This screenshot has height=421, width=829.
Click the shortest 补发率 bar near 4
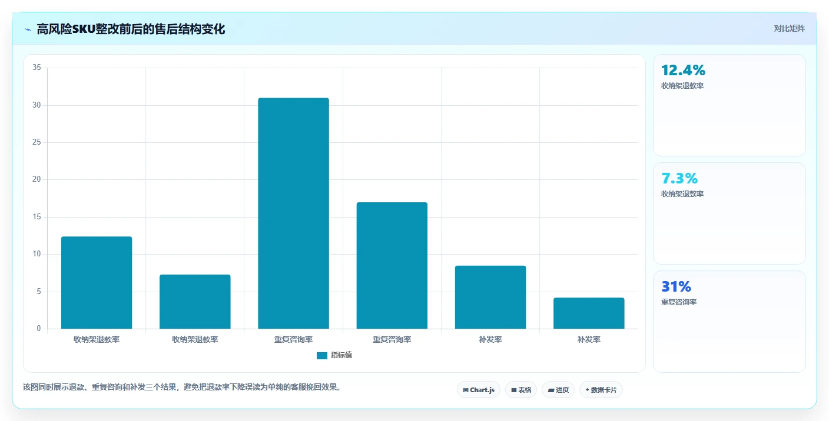tap(589, 313)
